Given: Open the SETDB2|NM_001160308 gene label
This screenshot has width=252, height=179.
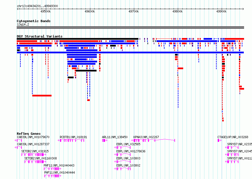Looking at the screenshot, I should point(41,158).
